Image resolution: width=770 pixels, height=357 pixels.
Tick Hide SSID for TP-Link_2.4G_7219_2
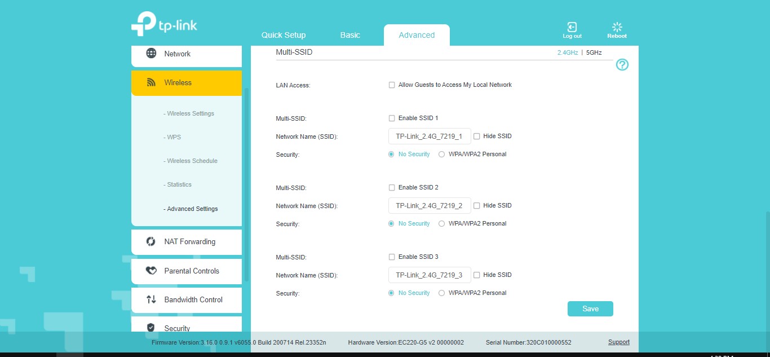477,206
